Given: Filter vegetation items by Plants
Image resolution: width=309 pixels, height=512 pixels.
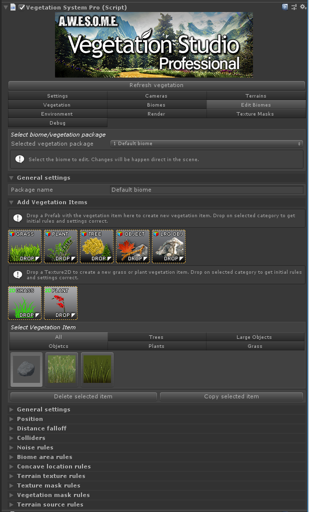Looking at the screenshot, I should coord(156,346).
